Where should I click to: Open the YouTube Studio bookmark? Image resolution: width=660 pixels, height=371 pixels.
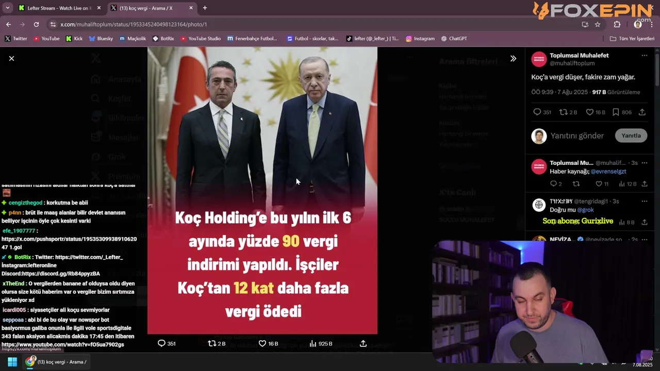coord(200,38)
